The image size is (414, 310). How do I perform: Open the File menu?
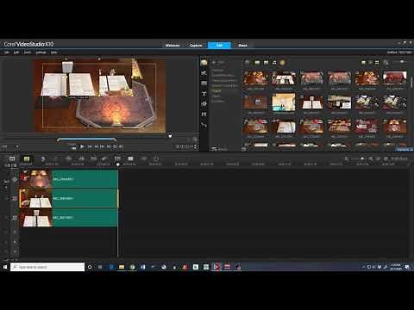coord(6,53)
